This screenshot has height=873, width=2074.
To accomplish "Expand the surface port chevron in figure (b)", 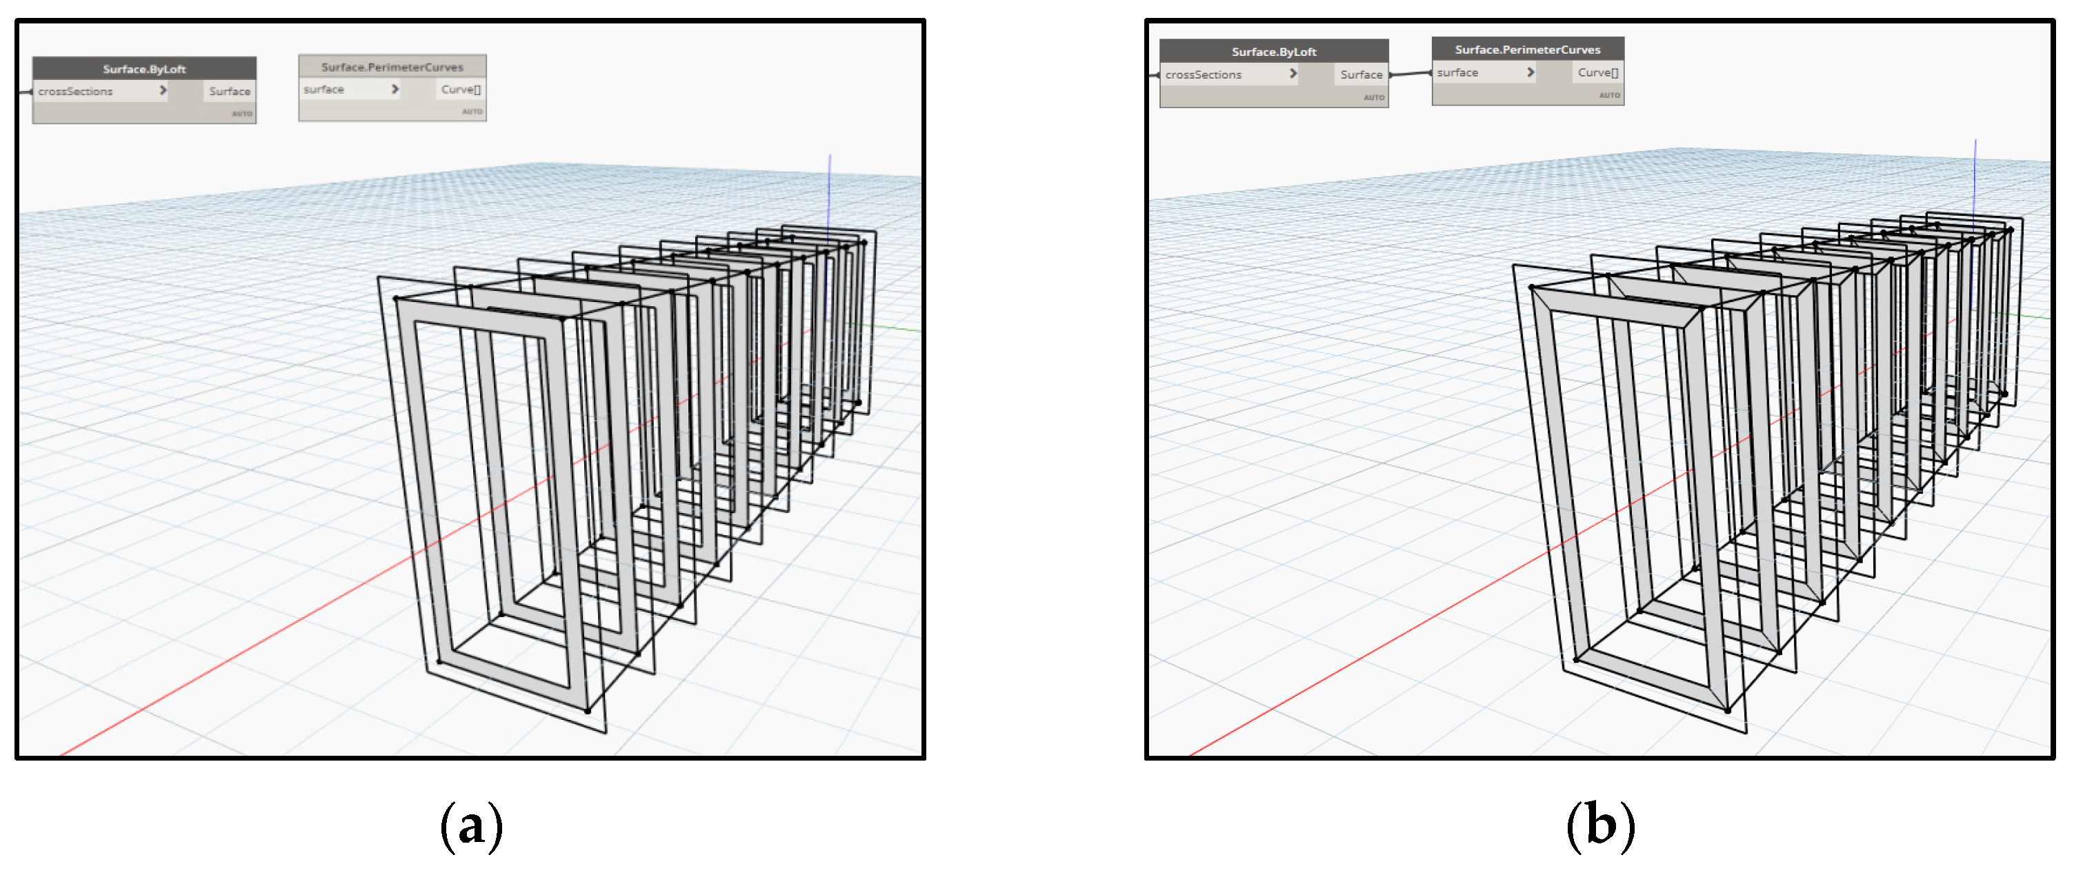I will pos(1530,72).
